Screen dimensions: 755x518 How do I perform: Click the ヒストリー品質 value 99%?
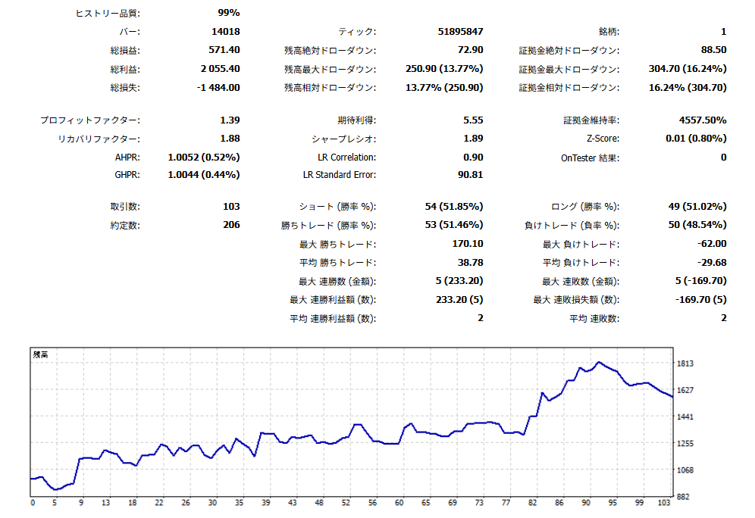[x=227, y=13]
